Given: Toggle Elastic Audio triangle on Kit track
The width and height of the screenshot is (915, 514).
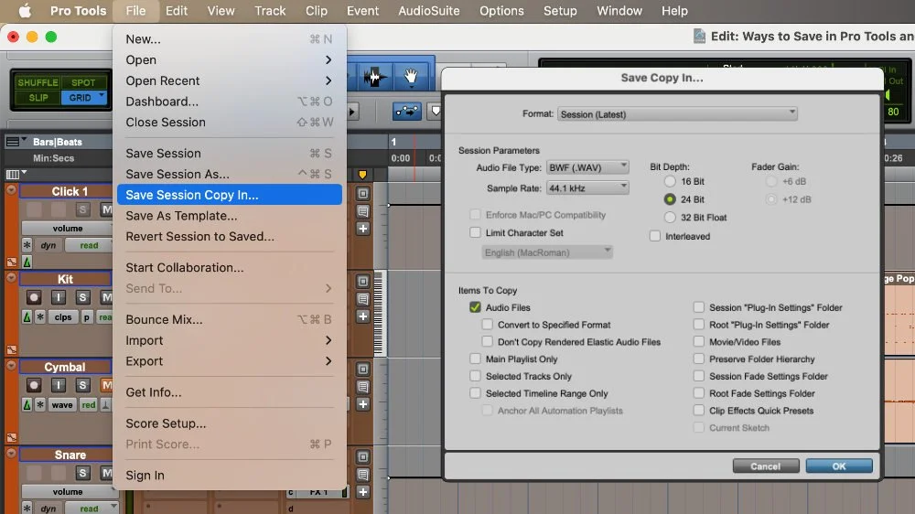Looking at the screenshot, I should pyautogui.click(x=27, y=317).
